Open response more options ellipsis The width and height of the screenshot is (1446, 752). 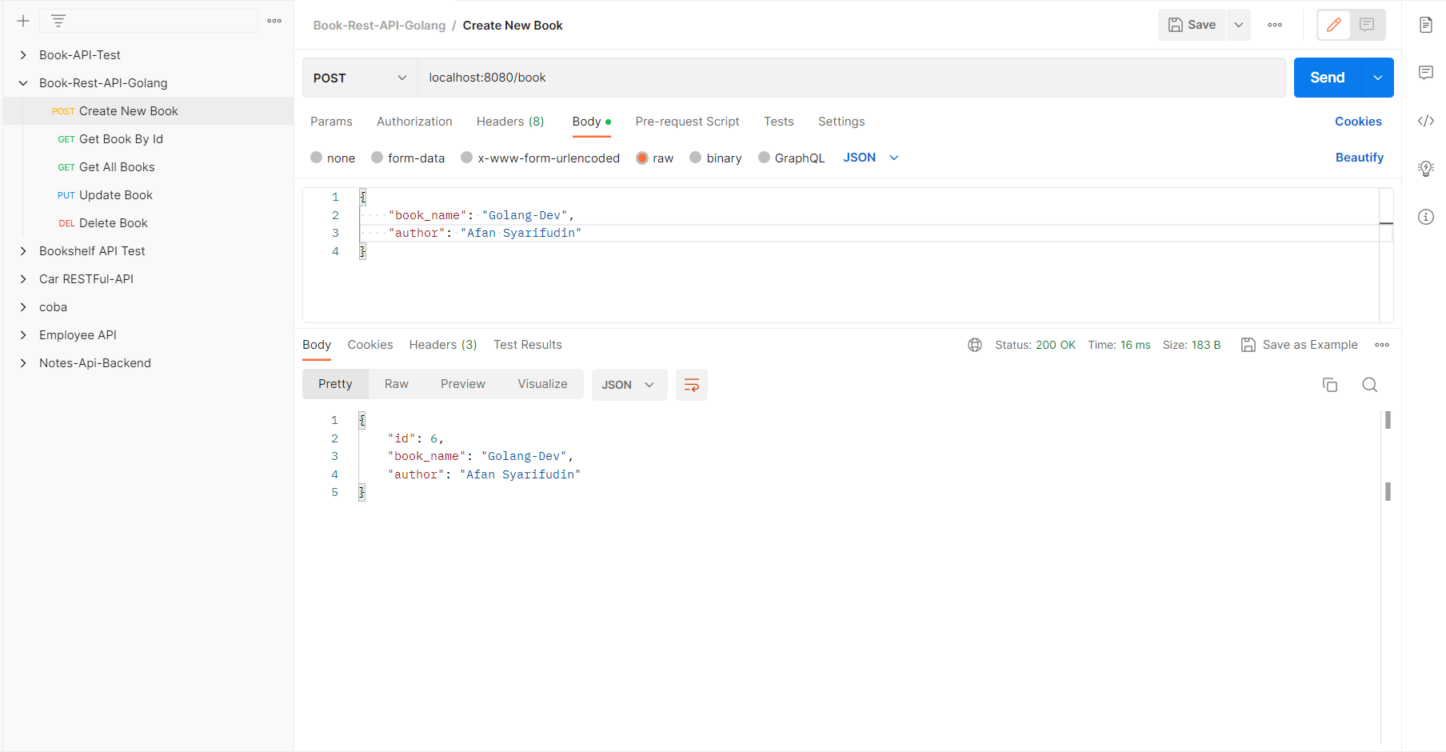click(1382, 345)
